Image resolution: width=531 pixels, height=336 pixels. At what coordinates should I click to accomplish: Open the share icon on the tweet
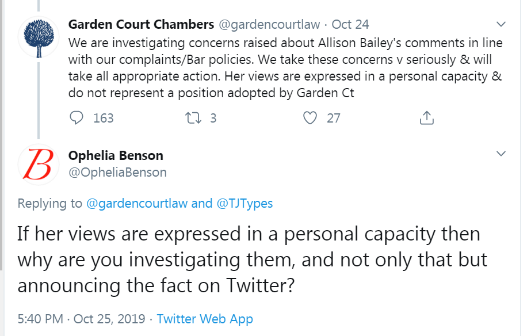coord(426,118)
